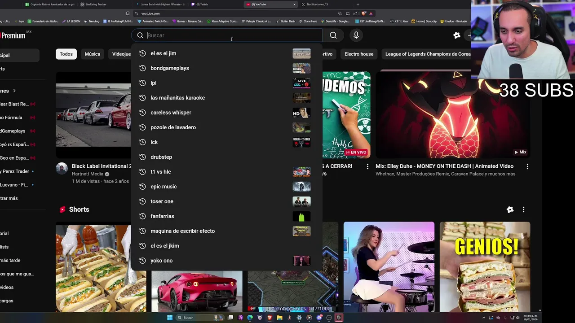Click 'Mostrar más' in sidebar subscriptions

[x=9, y=198]
